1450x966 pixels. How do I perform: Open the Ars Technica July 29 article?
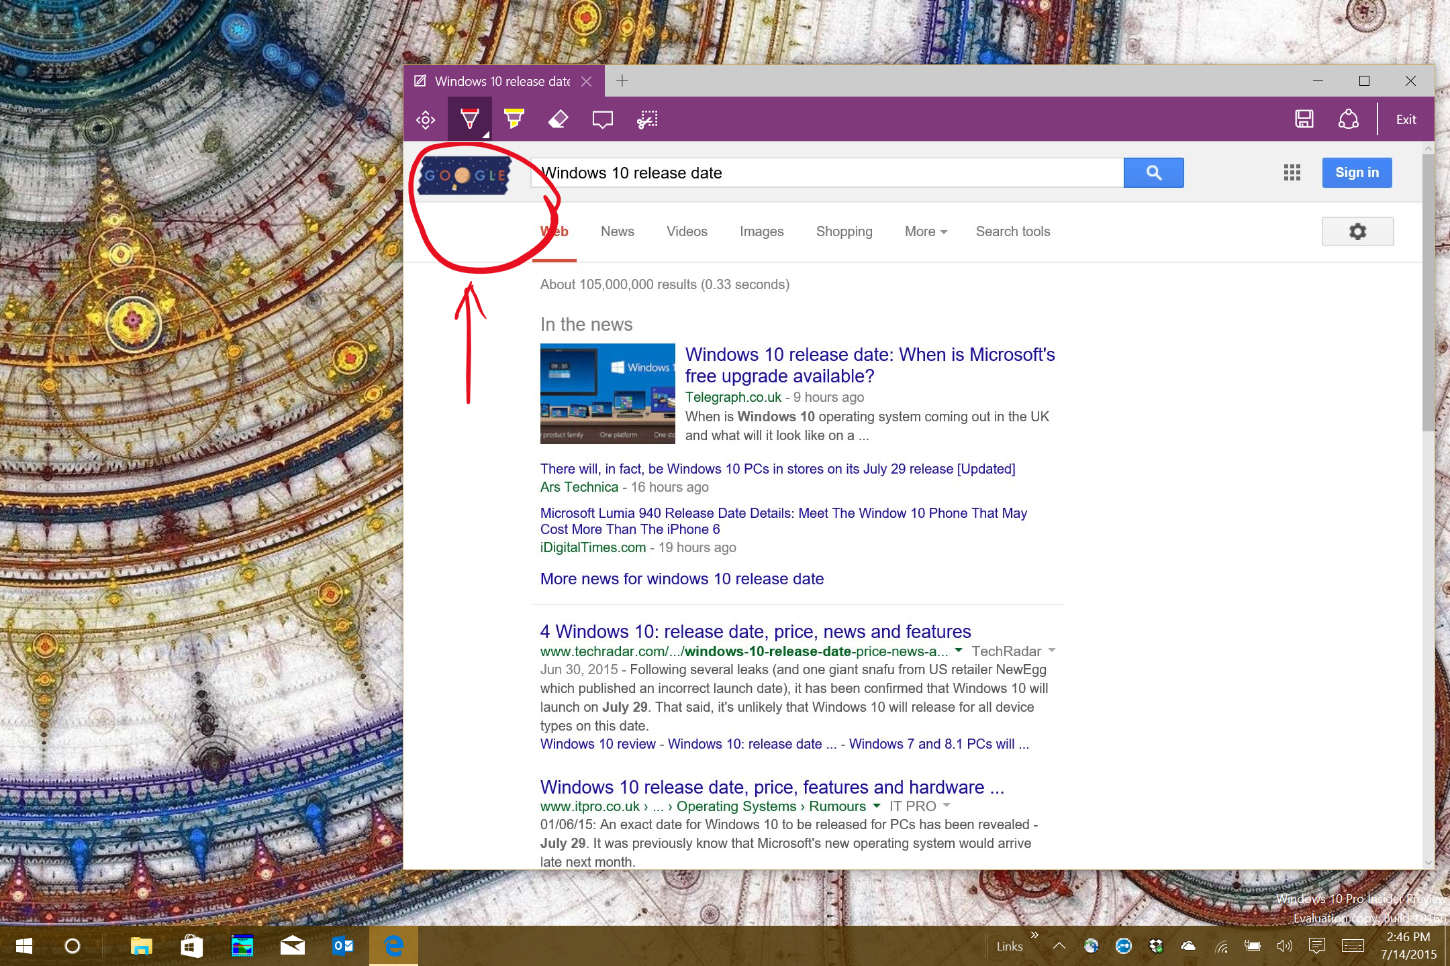click(x=777, y=469)
